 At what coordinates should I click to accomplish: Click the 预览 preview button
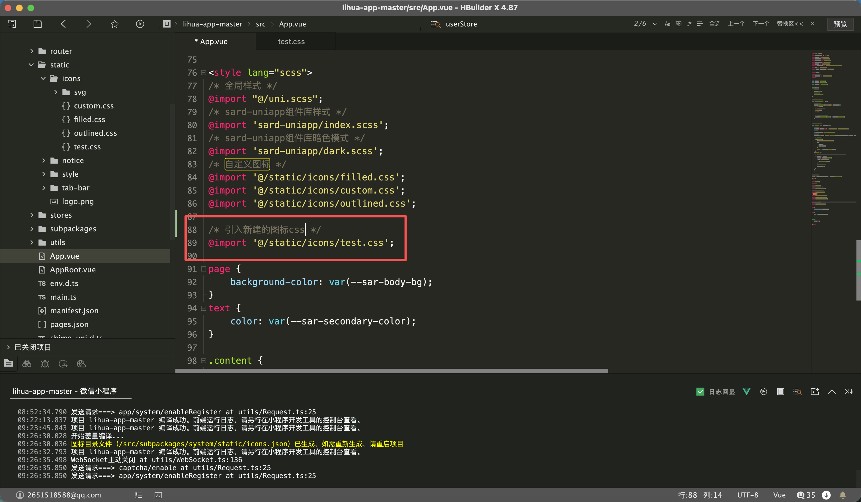840,24
